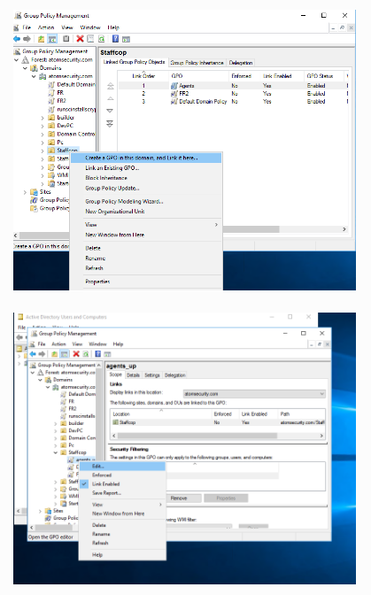Click Staffcop row in Links table
The image size is (371, 595).
(x=217, y=422)
